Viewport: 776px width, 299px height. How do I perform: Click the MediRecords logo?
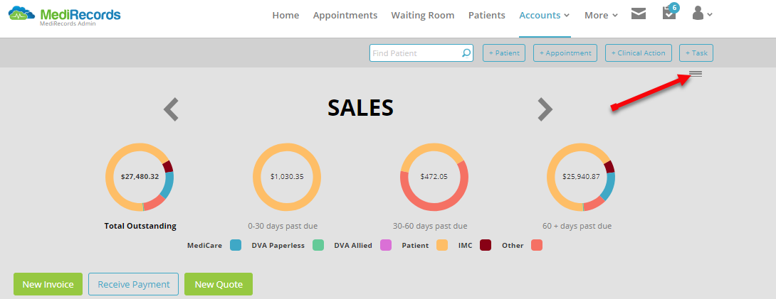[65, 15]
